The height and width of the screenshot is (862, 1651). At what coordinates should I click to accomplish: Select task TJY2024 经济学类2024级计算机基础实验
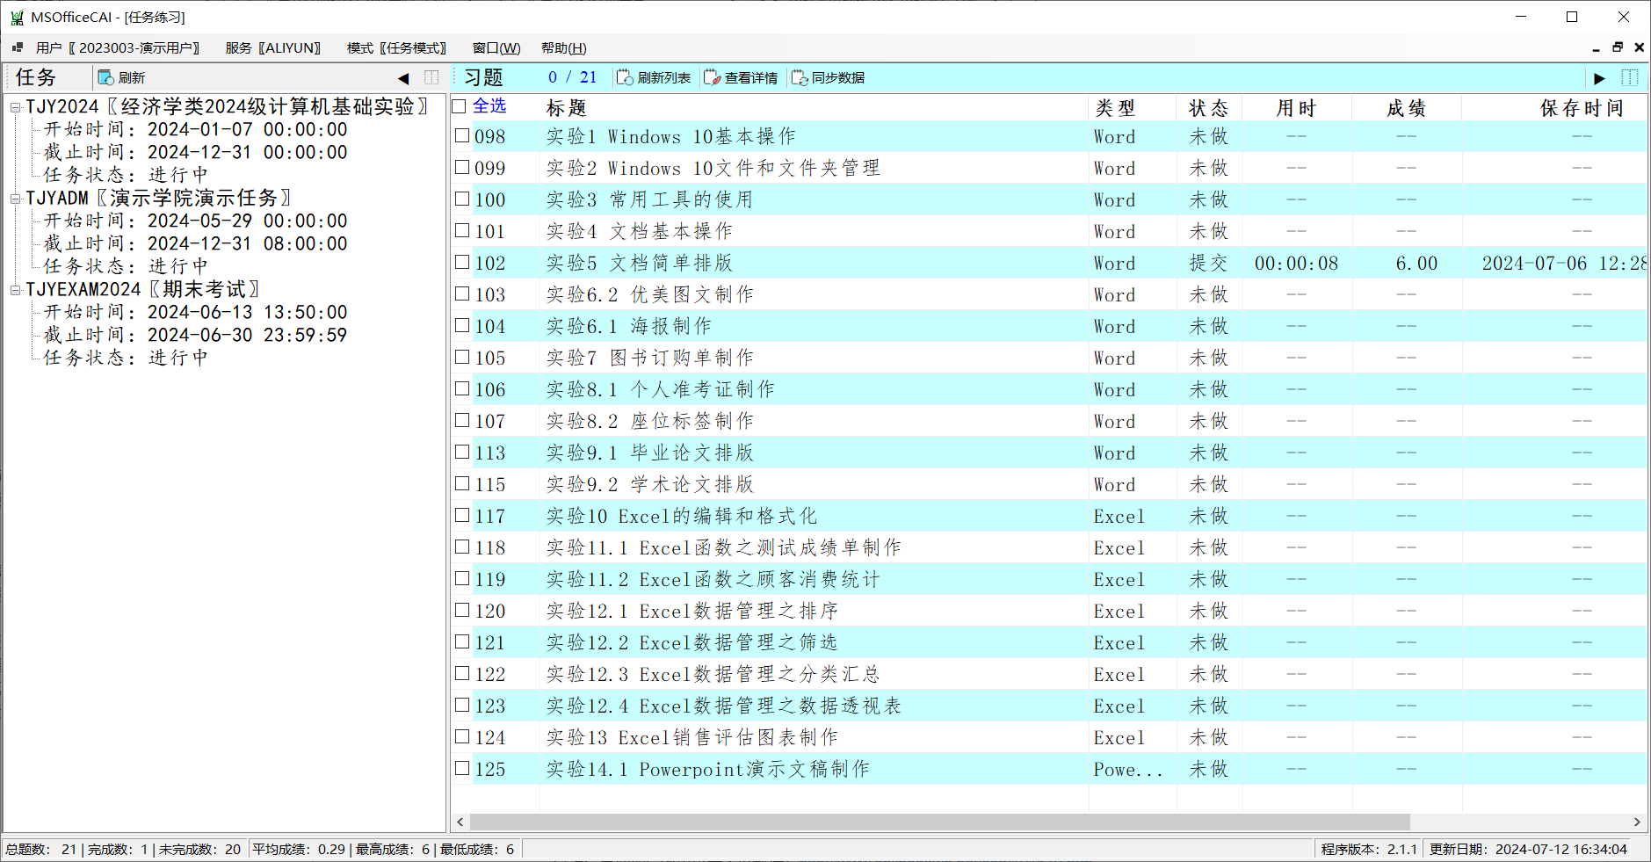(227, 106)
